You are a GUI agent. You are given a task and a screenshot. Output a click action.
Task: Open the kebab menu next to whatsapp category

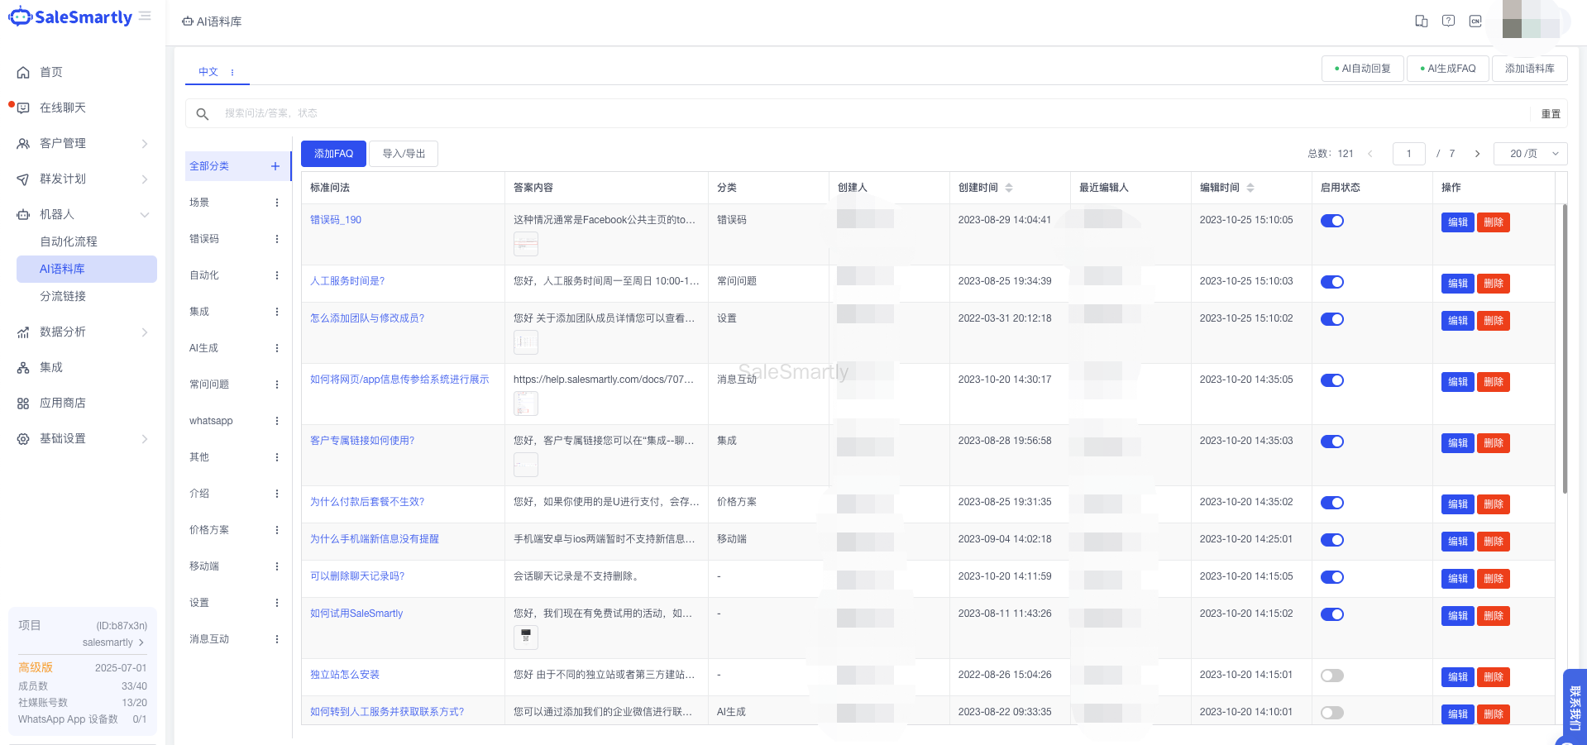[x=276, y=420]
